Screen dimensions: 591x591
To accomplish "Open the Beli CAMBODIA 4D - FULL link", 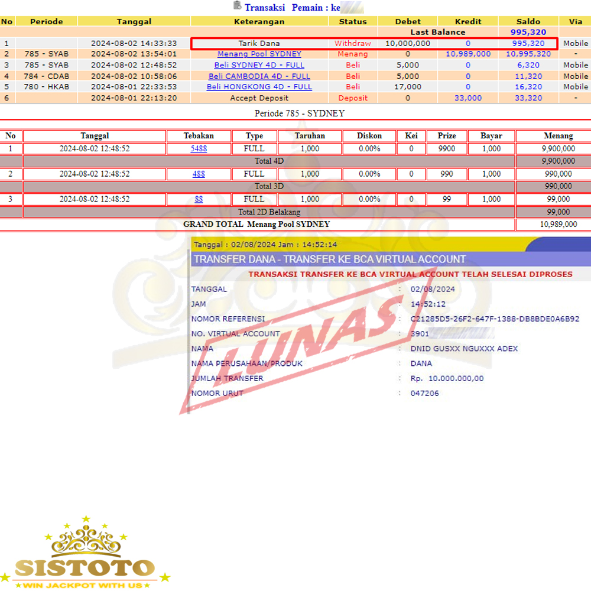I will [259, 76].
